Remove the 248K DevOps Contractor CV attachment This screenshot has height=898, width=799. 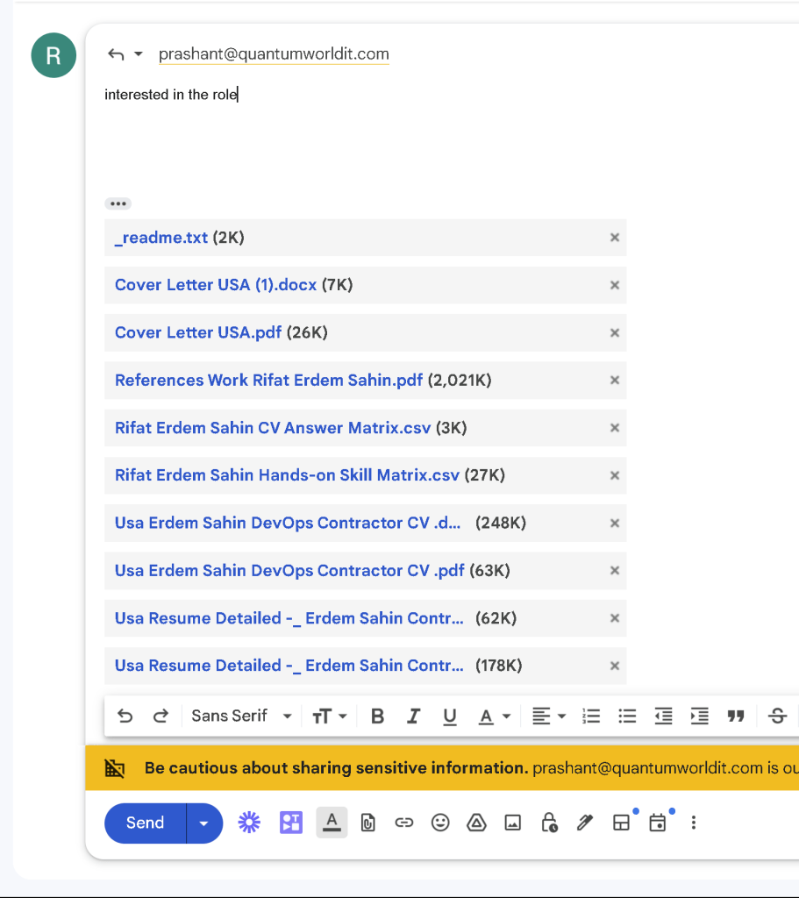[615, 523]
